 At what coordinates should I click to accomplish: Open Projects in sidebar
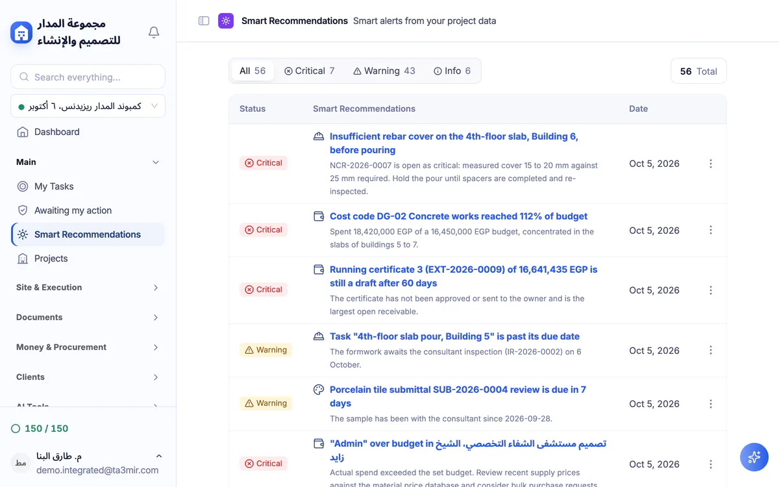[x=88, y=258]
